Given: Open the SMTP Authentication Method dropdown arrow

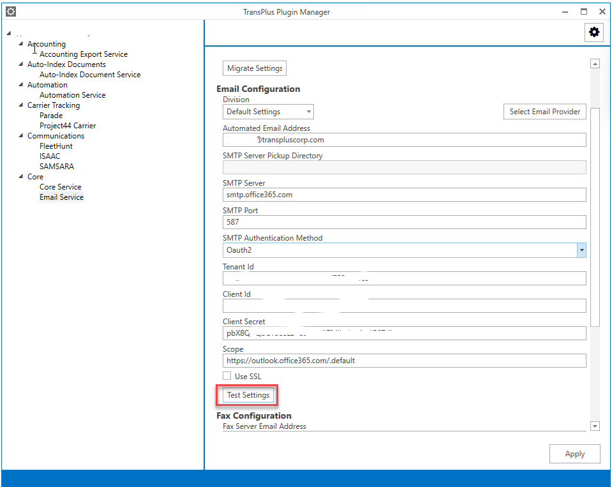Looking at the screenshot, I should tap(581, 250).
